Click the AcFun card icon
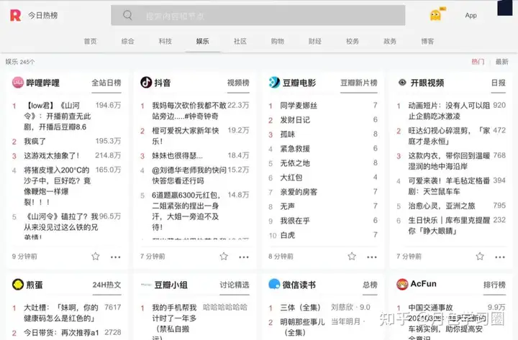This screenshot has height=340, width=518. pos(402,284)
